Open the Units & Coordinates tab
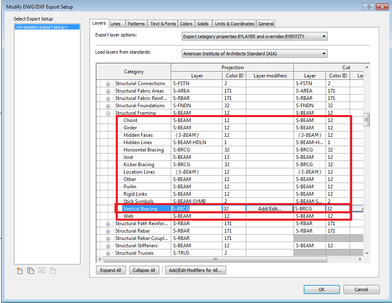Screen dimensions: 392x303 pos(234,24)
